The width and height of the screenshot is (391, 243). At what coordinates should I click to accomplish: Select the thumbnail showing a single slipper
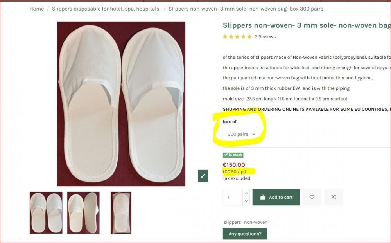point(121,213)
